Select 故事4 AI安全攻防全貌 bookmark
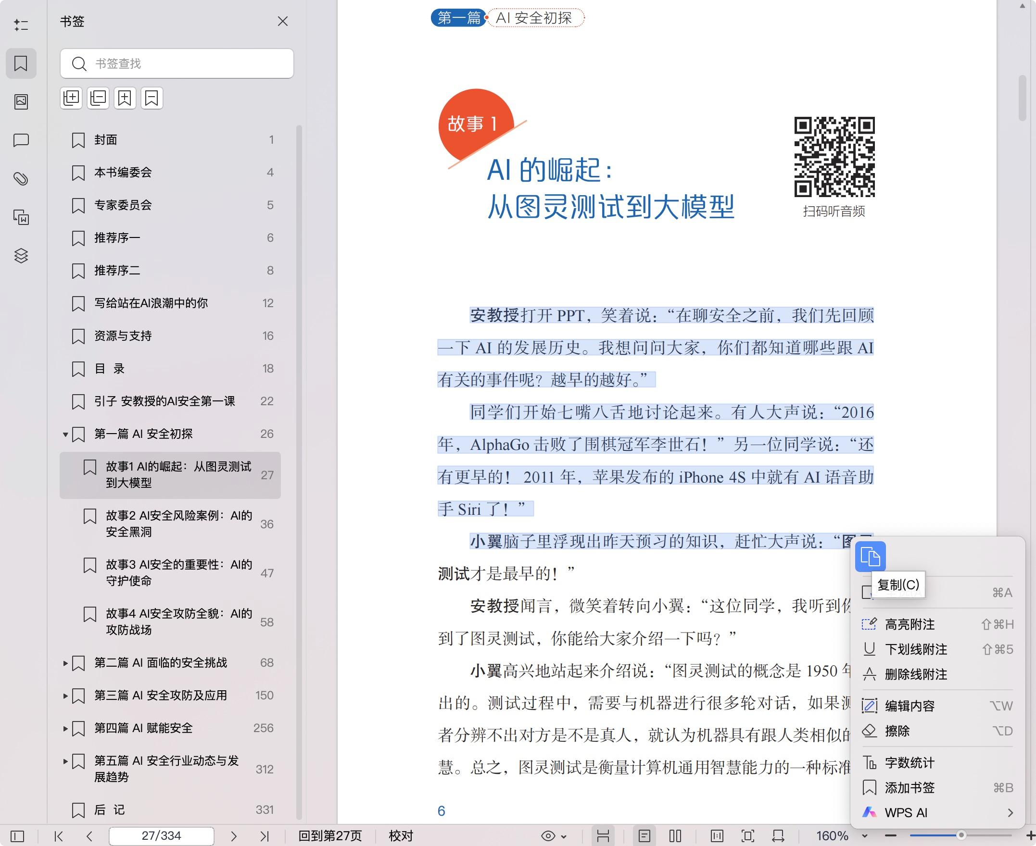The image size is (1036, 846). 170,622
